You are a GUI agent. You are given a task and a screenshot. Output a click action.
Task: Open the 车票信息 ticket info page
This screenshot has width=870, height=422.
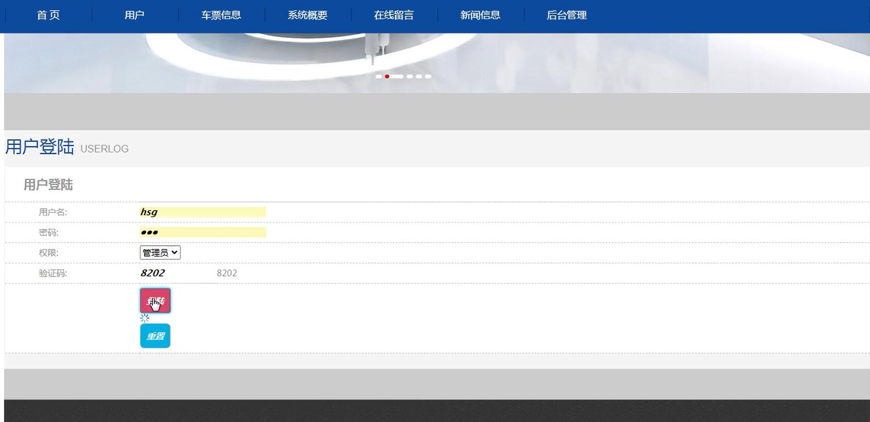pos(221,15)
